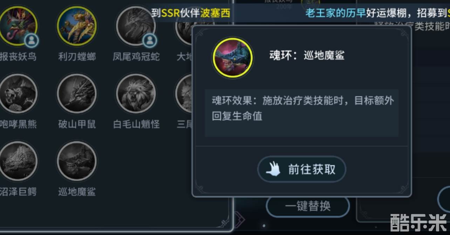
Task: Click the partially hidden 大地 soul ring icon
Action: click(x=184, y=26)
